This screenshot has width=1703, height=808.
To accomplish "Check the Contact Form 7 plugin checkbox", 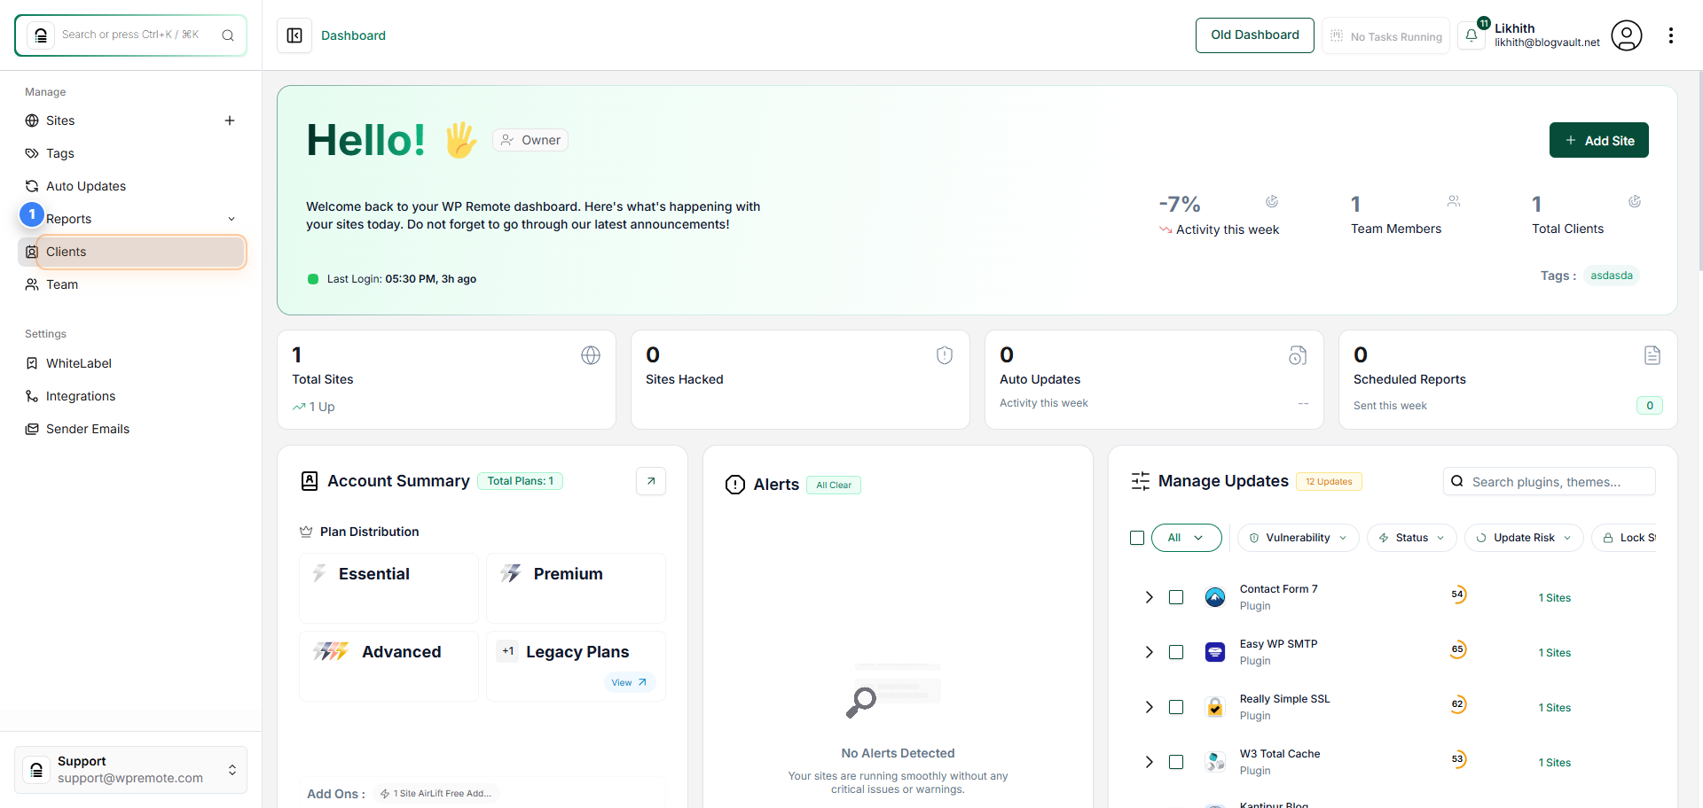I will click(x=1176, y=597).
